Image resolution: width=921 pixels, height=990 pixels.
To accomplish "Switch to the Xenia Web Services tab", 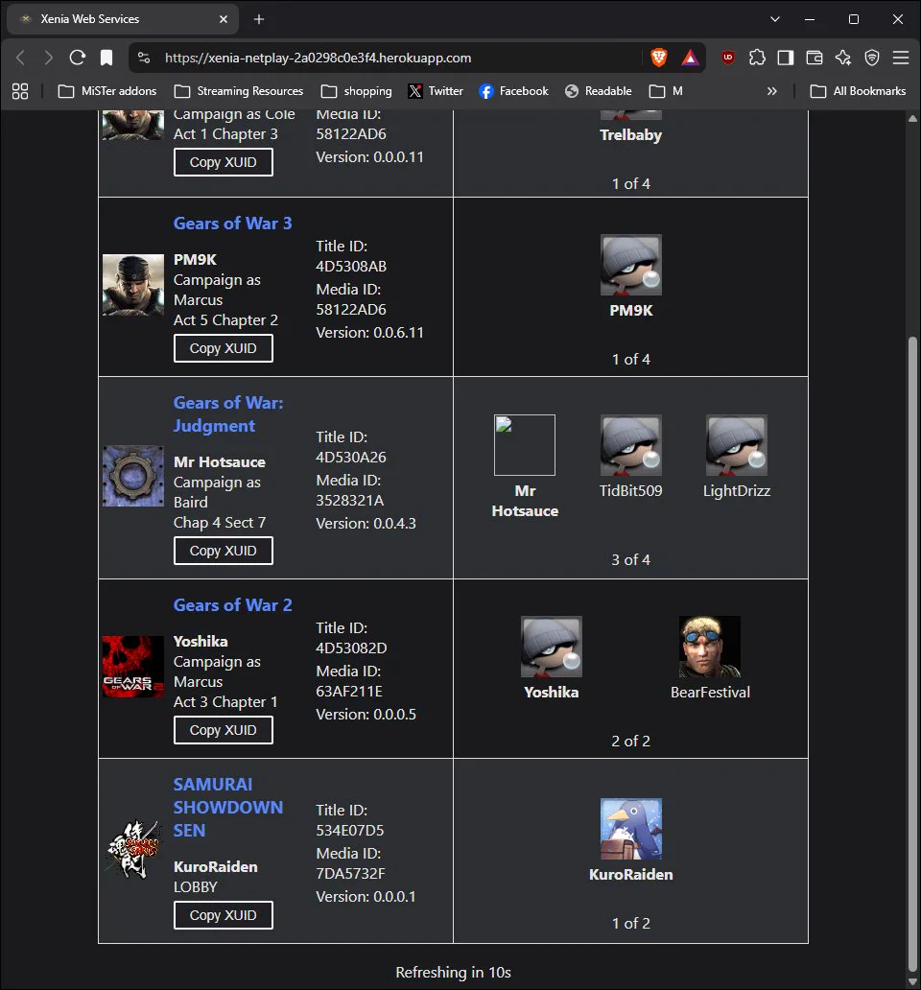I will coord(123,19).
